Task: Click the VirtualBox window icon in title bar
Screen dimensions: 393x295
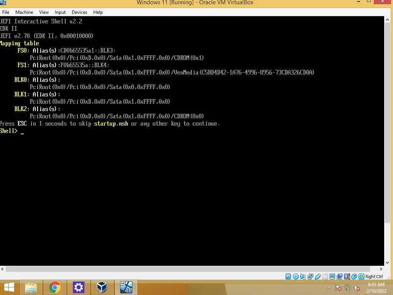Action: click(x=3, y=2)
